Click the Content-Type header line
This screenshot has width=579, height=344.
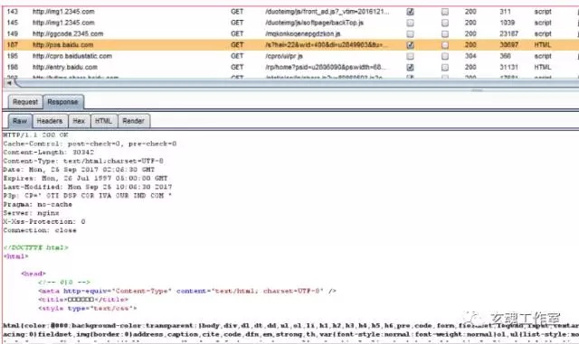(x=83, y=161)
